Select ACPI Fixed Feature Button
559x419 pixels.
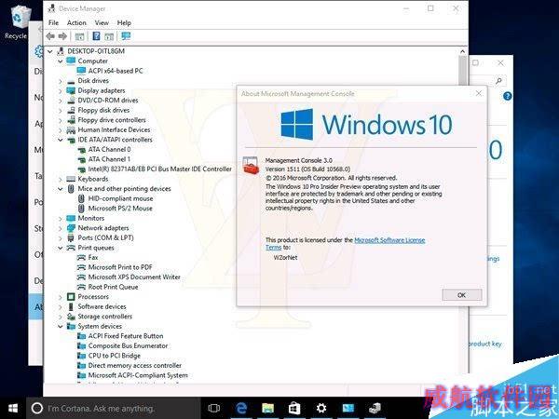(x=126, y=336)
